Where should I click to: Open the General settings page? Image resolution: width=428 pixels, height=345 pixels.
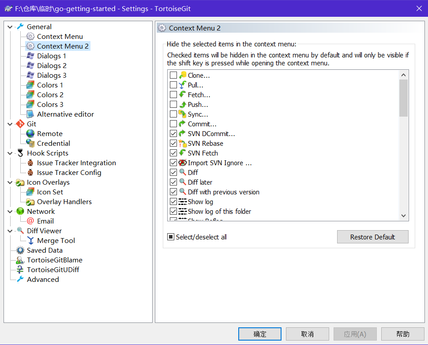tap(39, 27)
